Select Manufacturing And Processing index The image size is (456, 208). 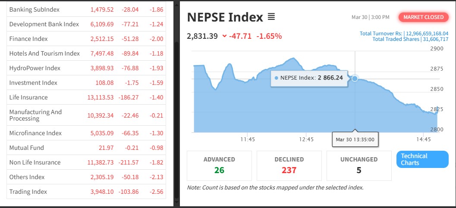[x=35, y=115]
